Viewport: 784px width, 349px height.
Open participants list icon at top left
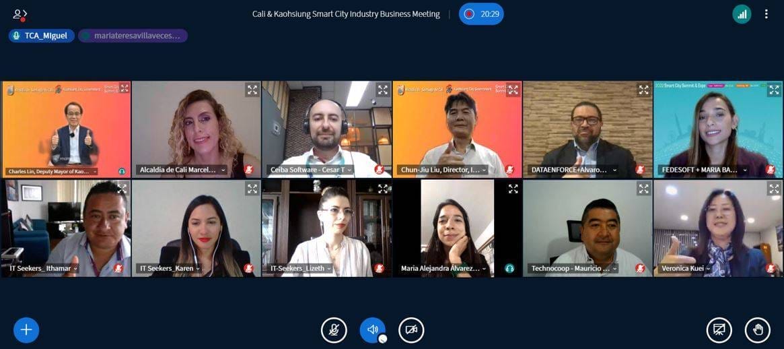[20, 15]
